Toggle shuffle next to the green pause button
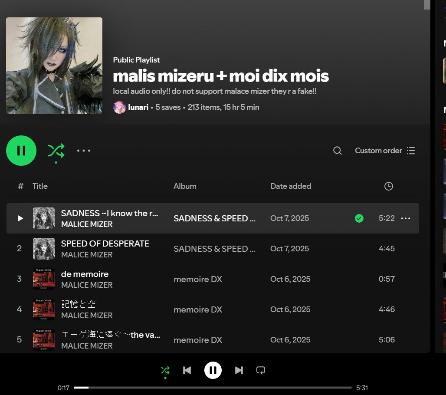 click(x=56, y=151)
